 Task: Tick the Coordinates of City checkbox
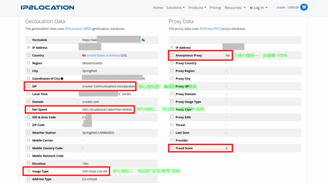point(29,78)
